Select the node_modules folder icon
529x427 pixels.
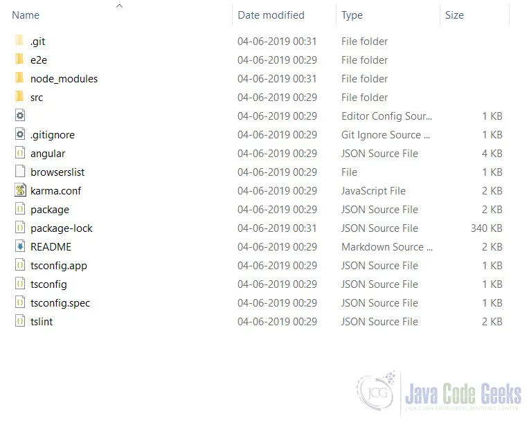(x=19, y=78)
